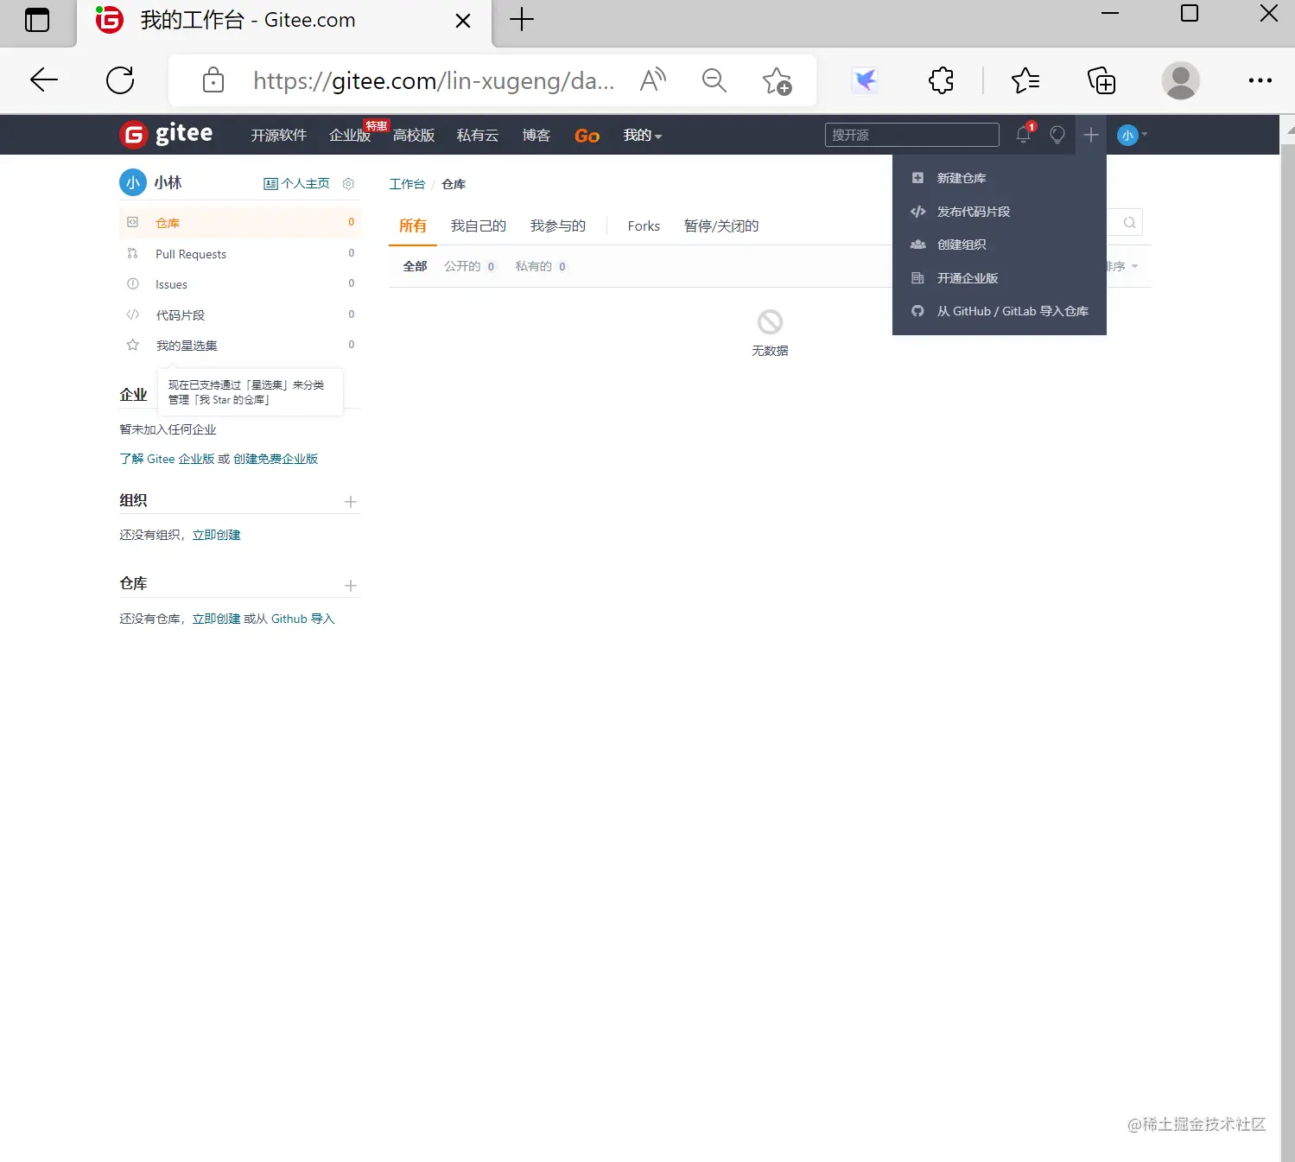Click the 了解 Gitee 企业版 link

pyautogui.click(x=167, y=459)
